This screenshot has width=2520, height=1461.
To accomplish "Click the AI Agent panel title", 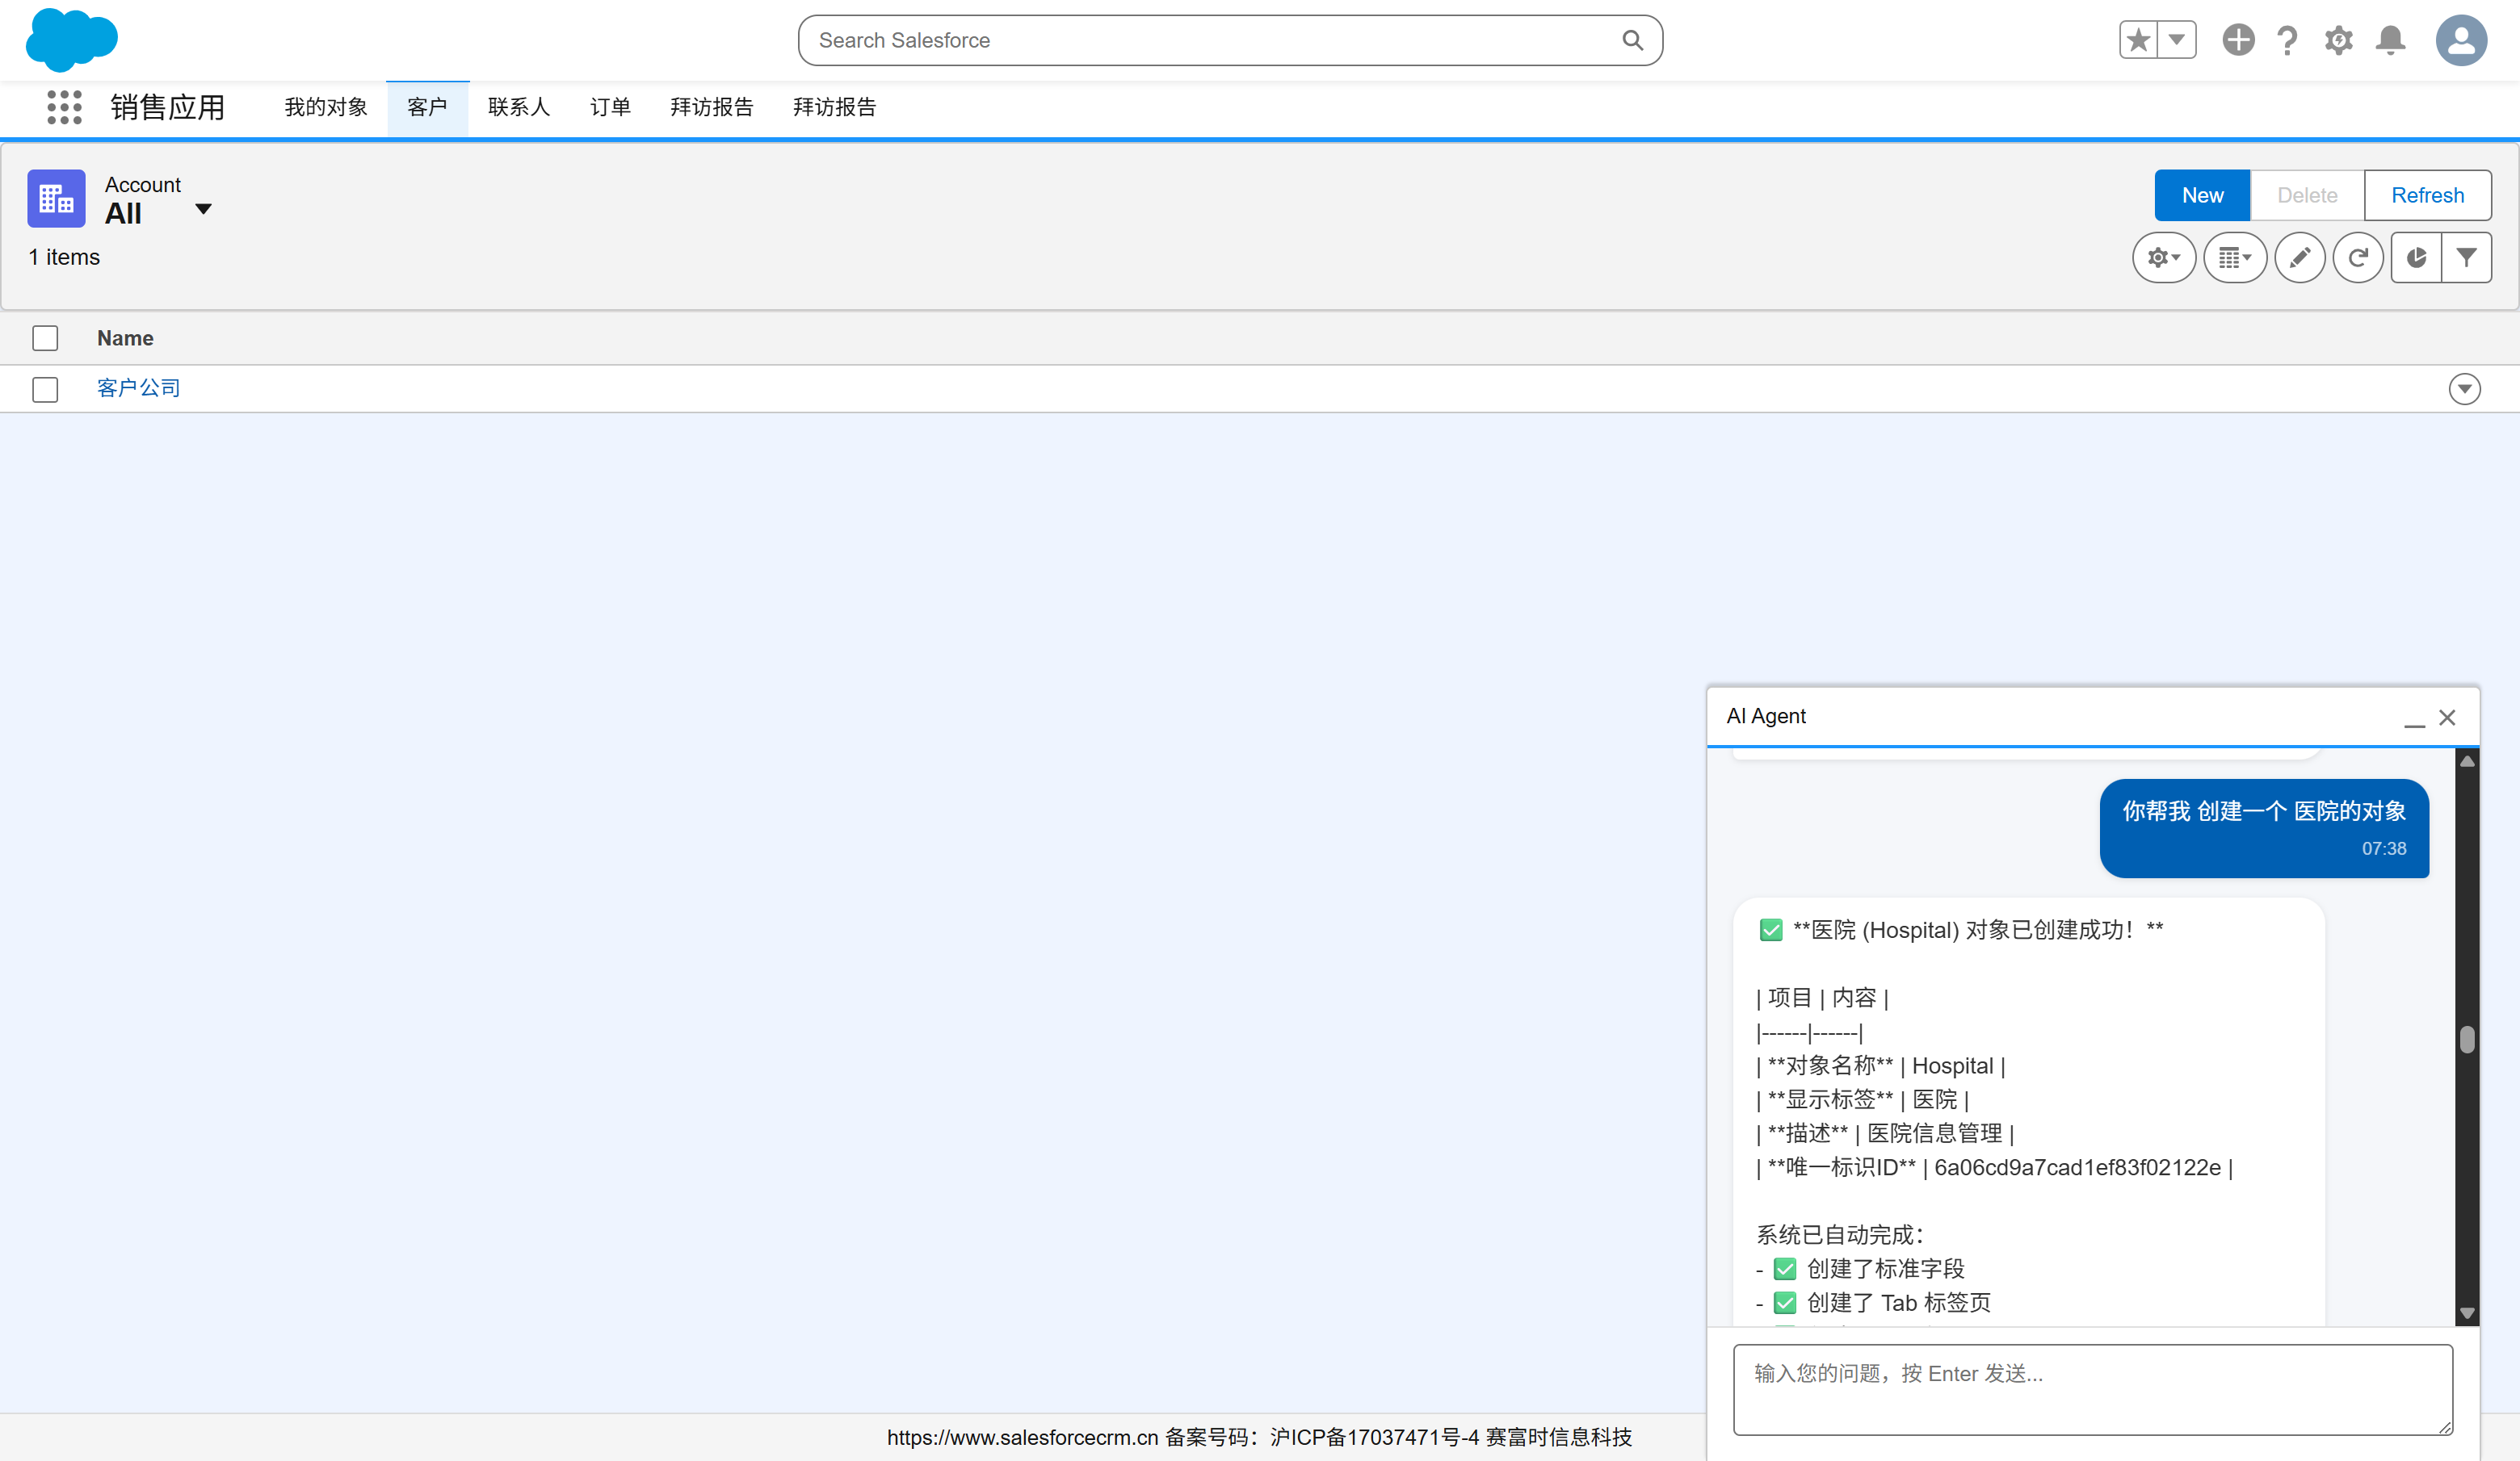I will (1766, 717).
